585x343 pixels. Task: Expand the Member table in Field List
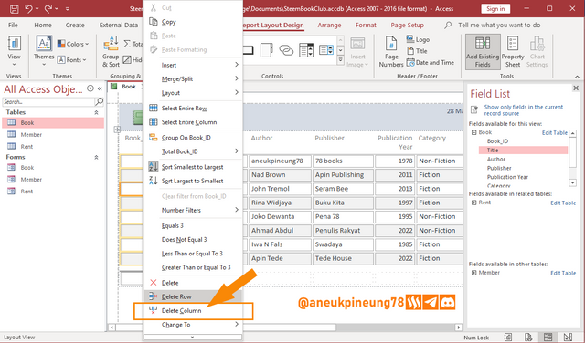tap(473, 273)
